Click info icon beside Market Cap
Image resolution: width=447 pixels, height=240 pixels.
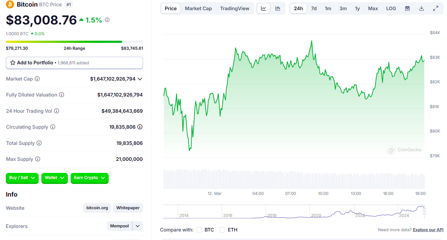[x=37, y=79]
